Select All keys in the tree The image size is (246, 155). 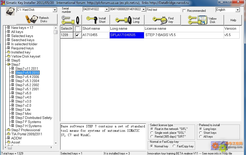point(17,32)
